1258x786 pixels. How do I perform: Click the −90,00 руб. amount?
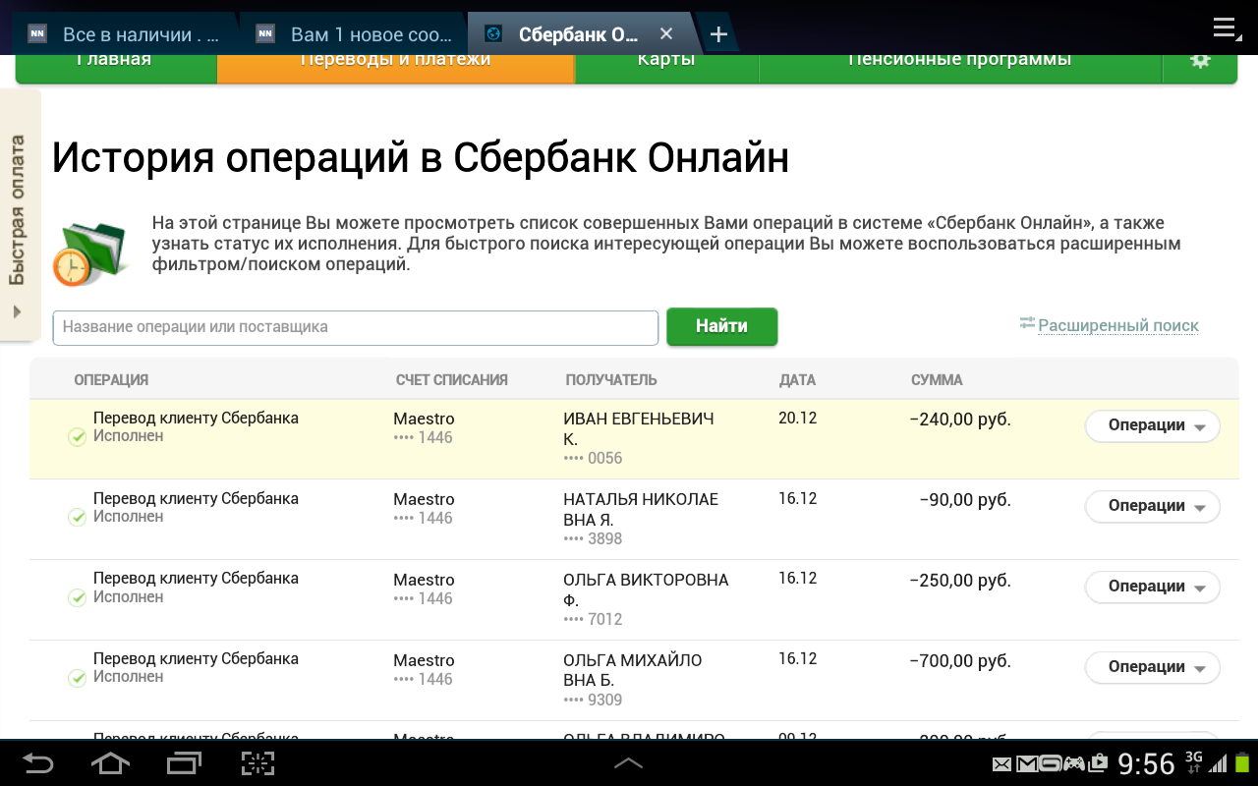point(965,500)
